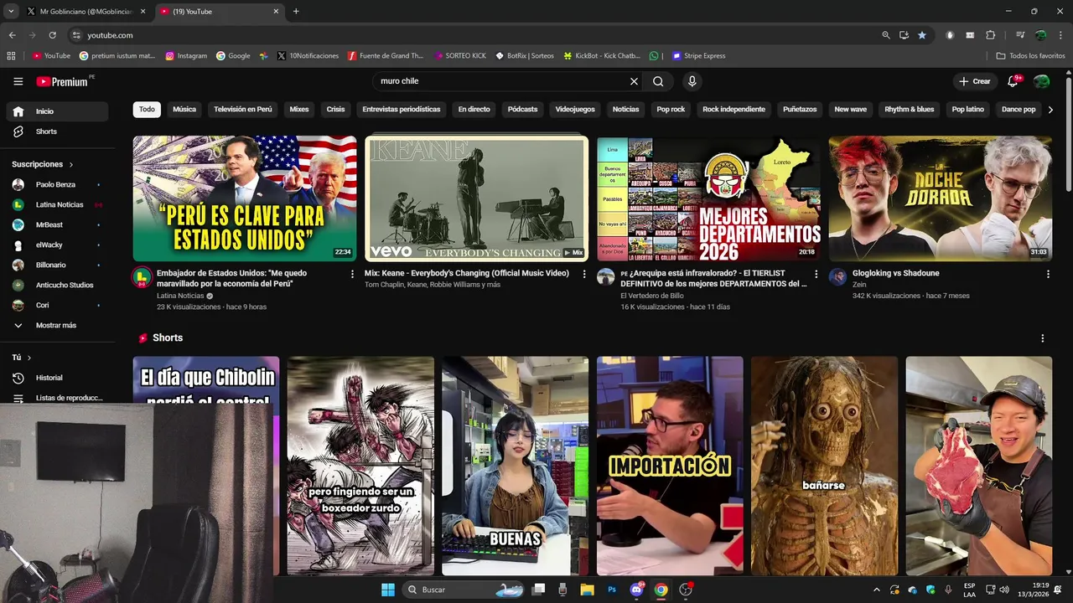This screenshot has width=1073, height=603.
Task: Click the YouTube Premium logo
Action: (x=63, y=81)
